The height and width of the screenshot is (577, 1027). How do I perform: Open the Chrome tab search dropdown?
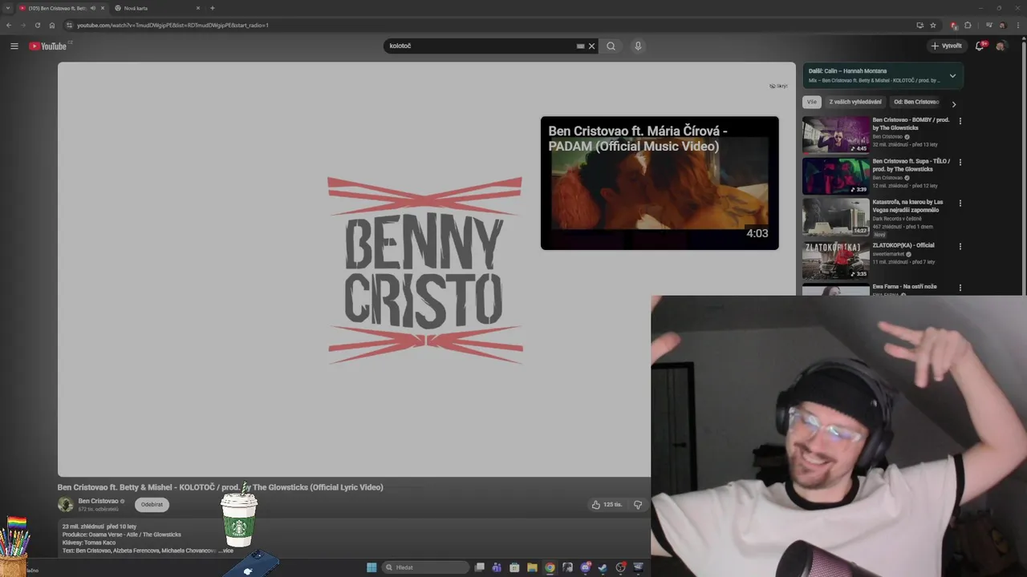8,8
